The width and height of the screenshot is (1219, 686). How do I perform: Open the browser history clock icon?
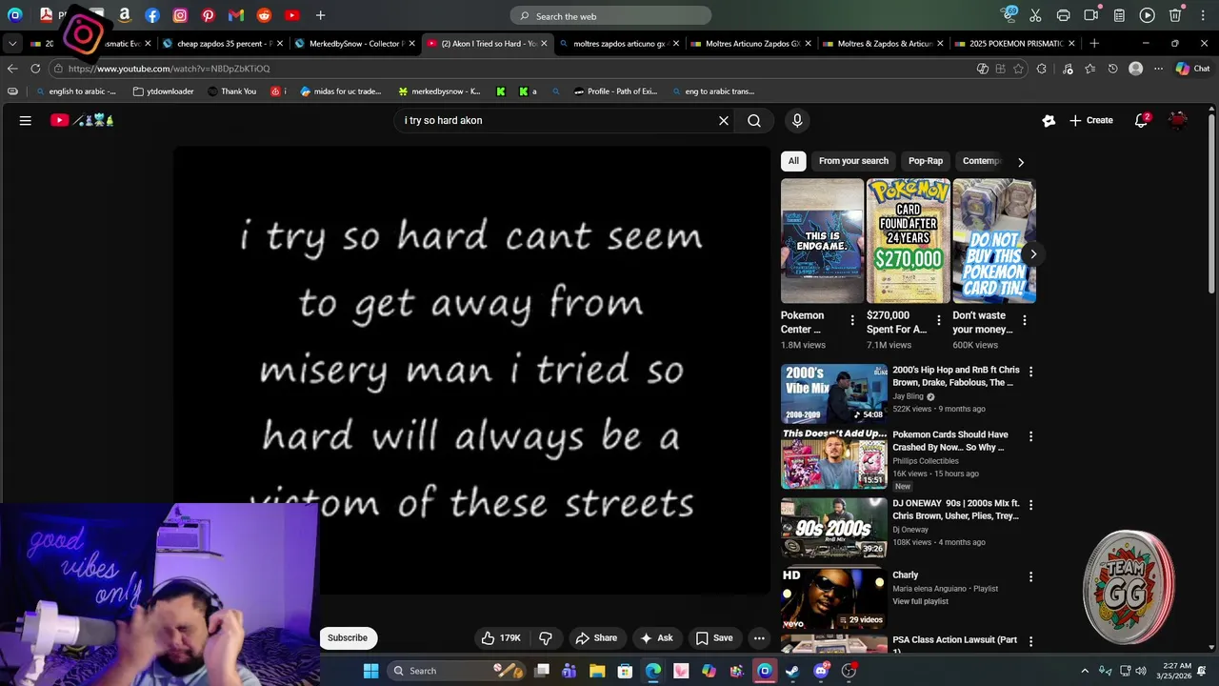click(x=1112, y=69)
